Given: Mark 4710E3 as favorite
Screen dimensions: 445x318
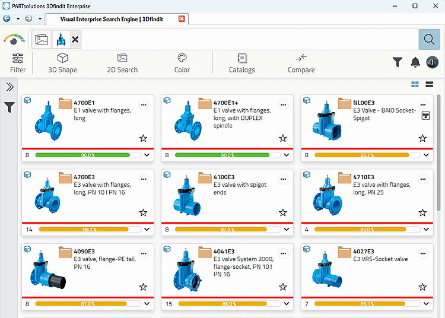Looking at the screenshot, I should [x=422, y=213].
